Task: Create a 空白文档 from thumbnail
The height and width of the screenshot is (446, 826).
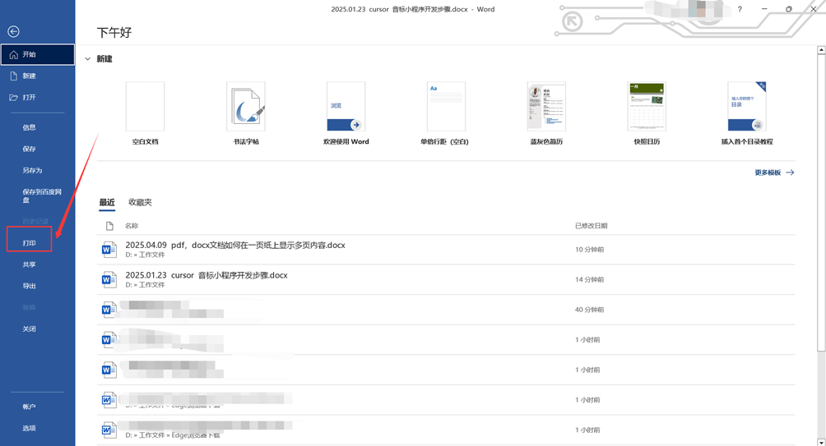Action: [145, 106]
